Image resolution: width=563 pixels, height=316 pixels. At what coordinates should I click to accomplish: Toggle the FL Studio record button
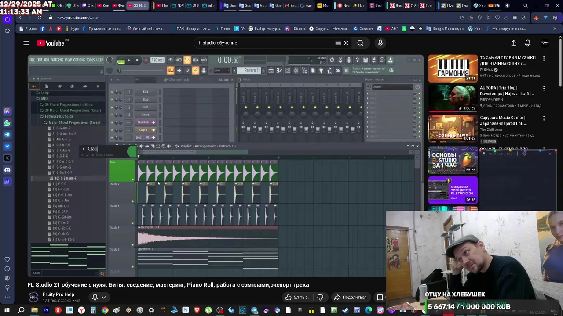point(146,60)
